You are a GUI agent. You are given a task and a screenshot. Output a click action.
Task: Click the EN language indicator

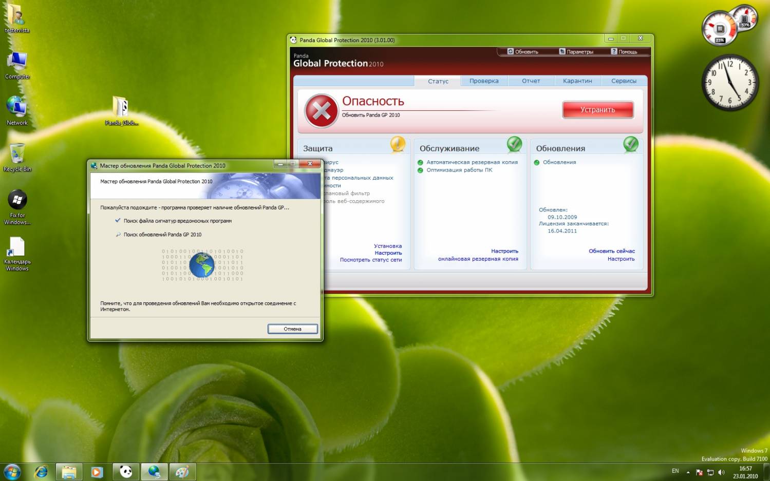675,471
